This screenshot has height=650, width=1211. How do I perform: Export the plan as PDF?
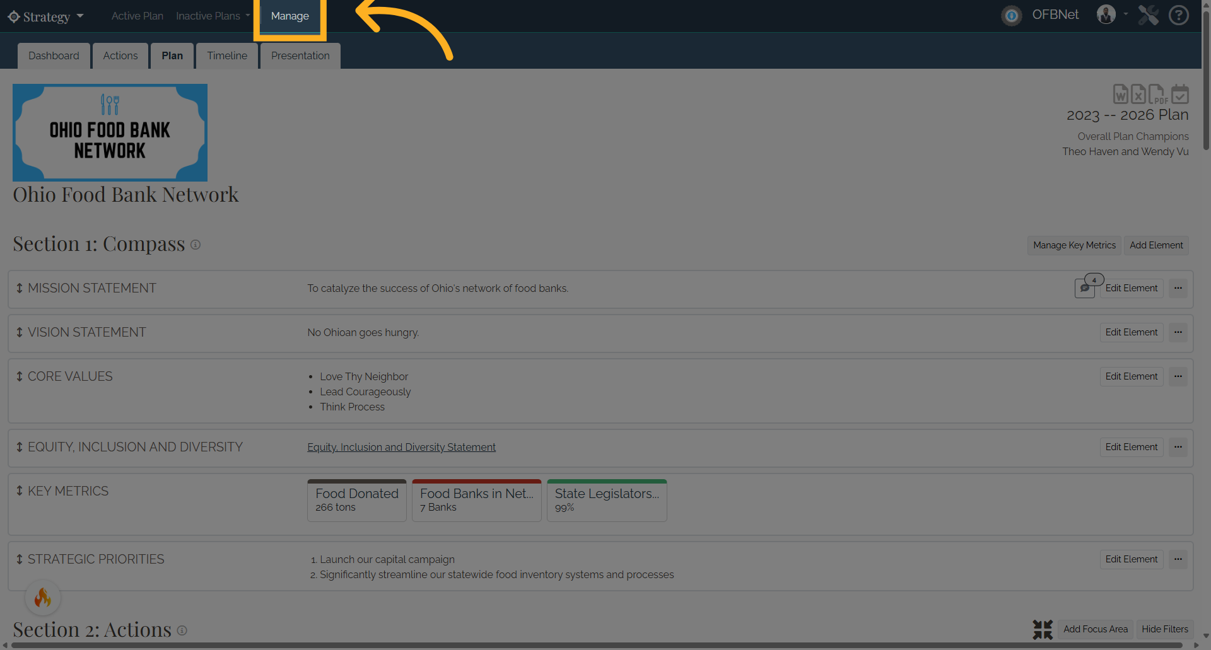pyautogui.click(x=1157, y=94)
